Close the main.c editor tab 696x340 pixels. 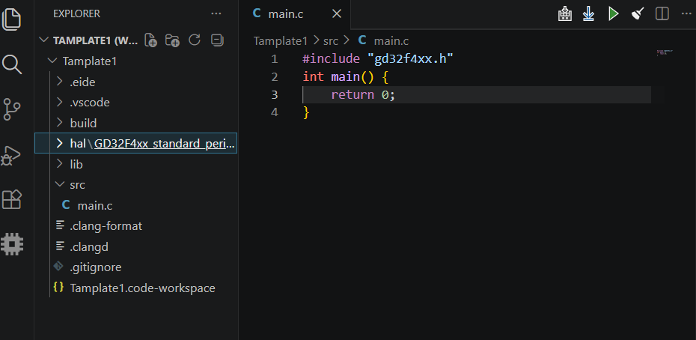click(x=337, y=14)
